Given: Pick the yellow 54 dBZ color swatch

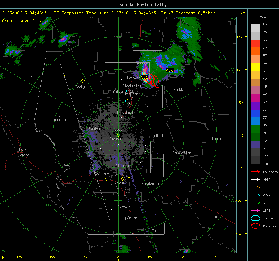Looking at the screenshot, I should (x=255, y=67).
